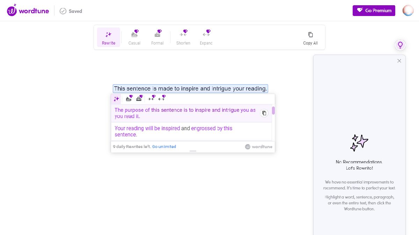
Task: Open the "Go unlimited" link
Action: (164, 147)
